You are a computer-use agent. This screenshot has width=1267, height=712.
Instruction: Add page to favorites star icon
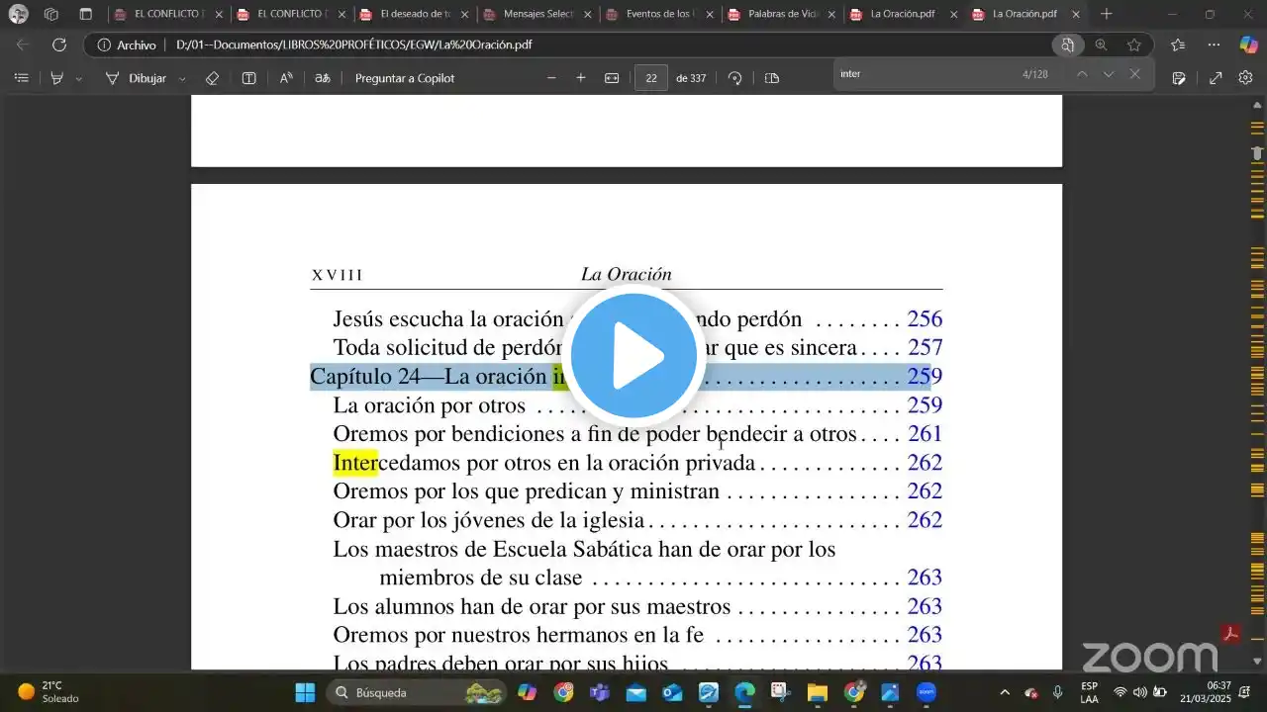coord(1134,44)
